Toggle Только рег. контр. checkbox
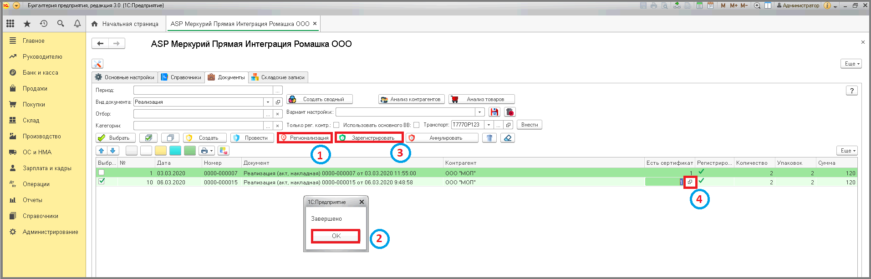This screenshot has height=279, width=871. 336,125
